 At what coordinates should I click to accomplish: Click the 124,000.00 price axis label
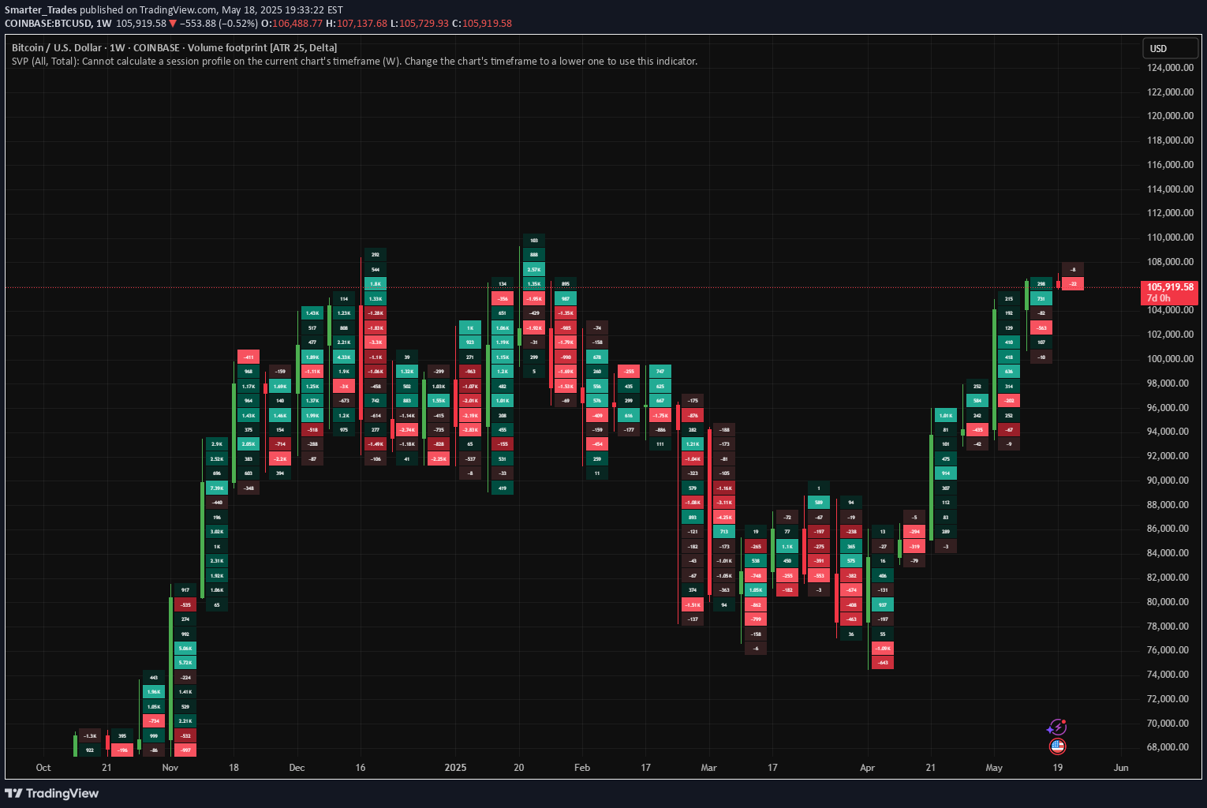point(1169,68)
